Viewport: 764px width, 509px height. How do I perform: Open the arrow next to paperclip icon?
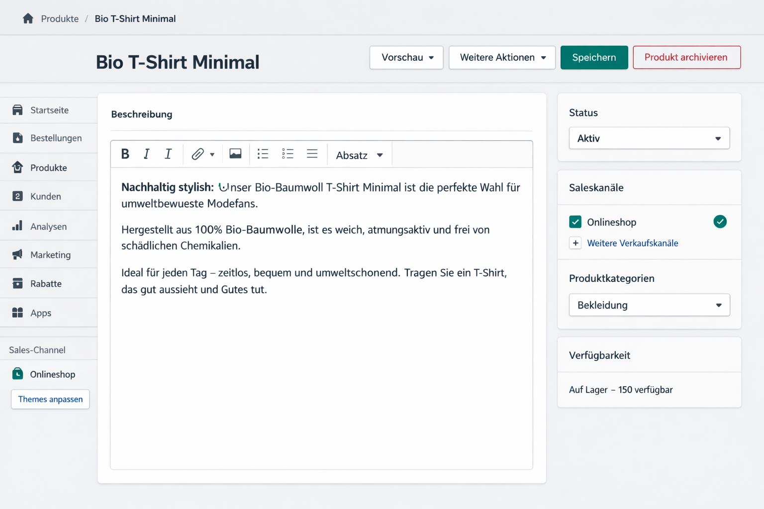click(x=212, y=155)
